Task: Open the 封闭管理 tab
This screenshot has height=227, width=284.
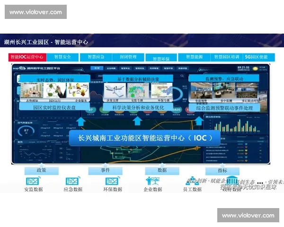Action: coord(128,57)
